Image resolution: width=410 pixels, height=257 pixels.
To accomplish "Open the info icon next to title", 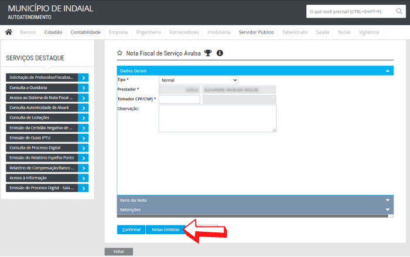I will coord(220,53).
